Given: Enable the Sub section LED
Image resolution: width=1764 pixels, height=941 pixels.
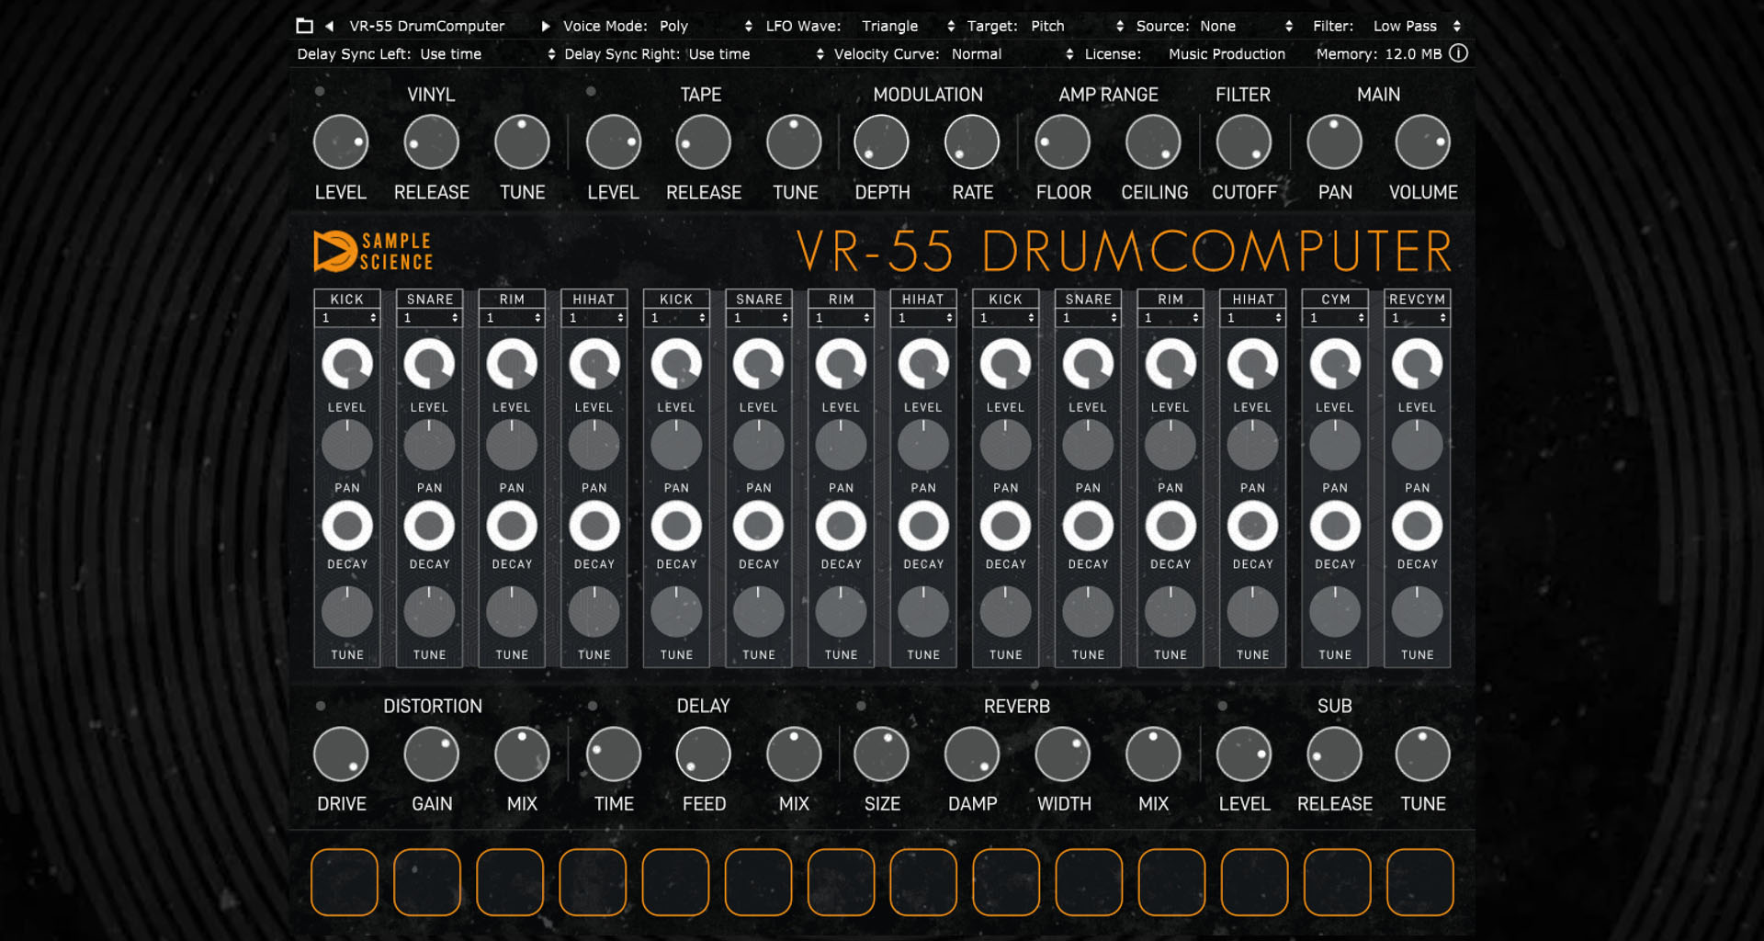Looking at the screenshot, I should (x=1222, y=706).
